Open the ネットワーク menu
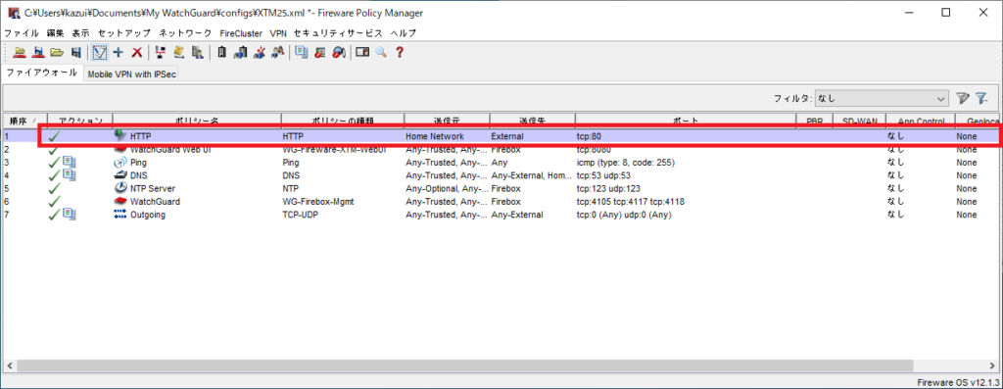This screenshot has width=1003, height=389. (185, 32)
